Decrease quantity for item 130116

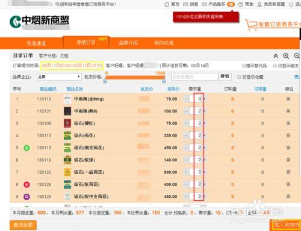[x=186, y=160]
